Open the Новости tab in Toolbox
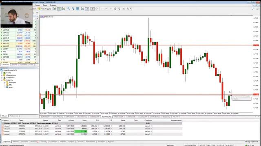 tap(34, 142)
